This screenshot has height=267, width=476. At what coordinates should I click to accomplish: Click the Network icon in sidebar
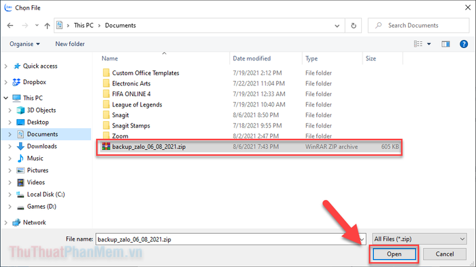(x=16, y=222)
